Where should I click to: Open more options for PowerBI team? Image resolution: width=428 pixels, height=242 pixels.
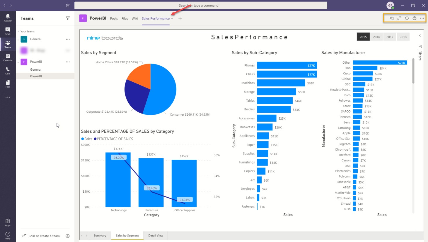(68, 62)
